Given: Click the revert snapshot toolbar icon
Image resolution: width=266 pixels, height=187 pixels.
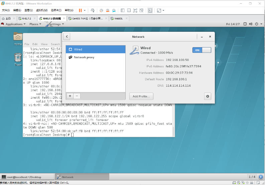Looking at the screenshot, I should pos(108,10).
